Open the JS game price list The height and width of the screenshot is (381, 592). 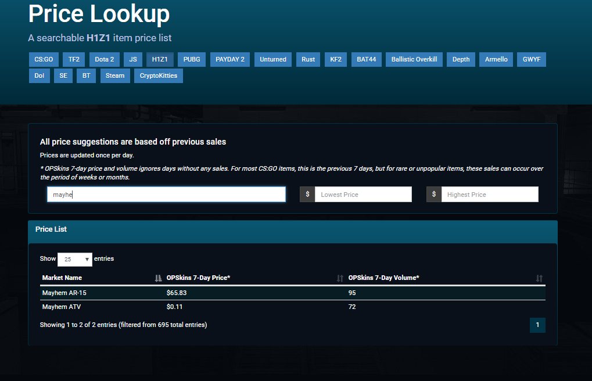point(133,59)
